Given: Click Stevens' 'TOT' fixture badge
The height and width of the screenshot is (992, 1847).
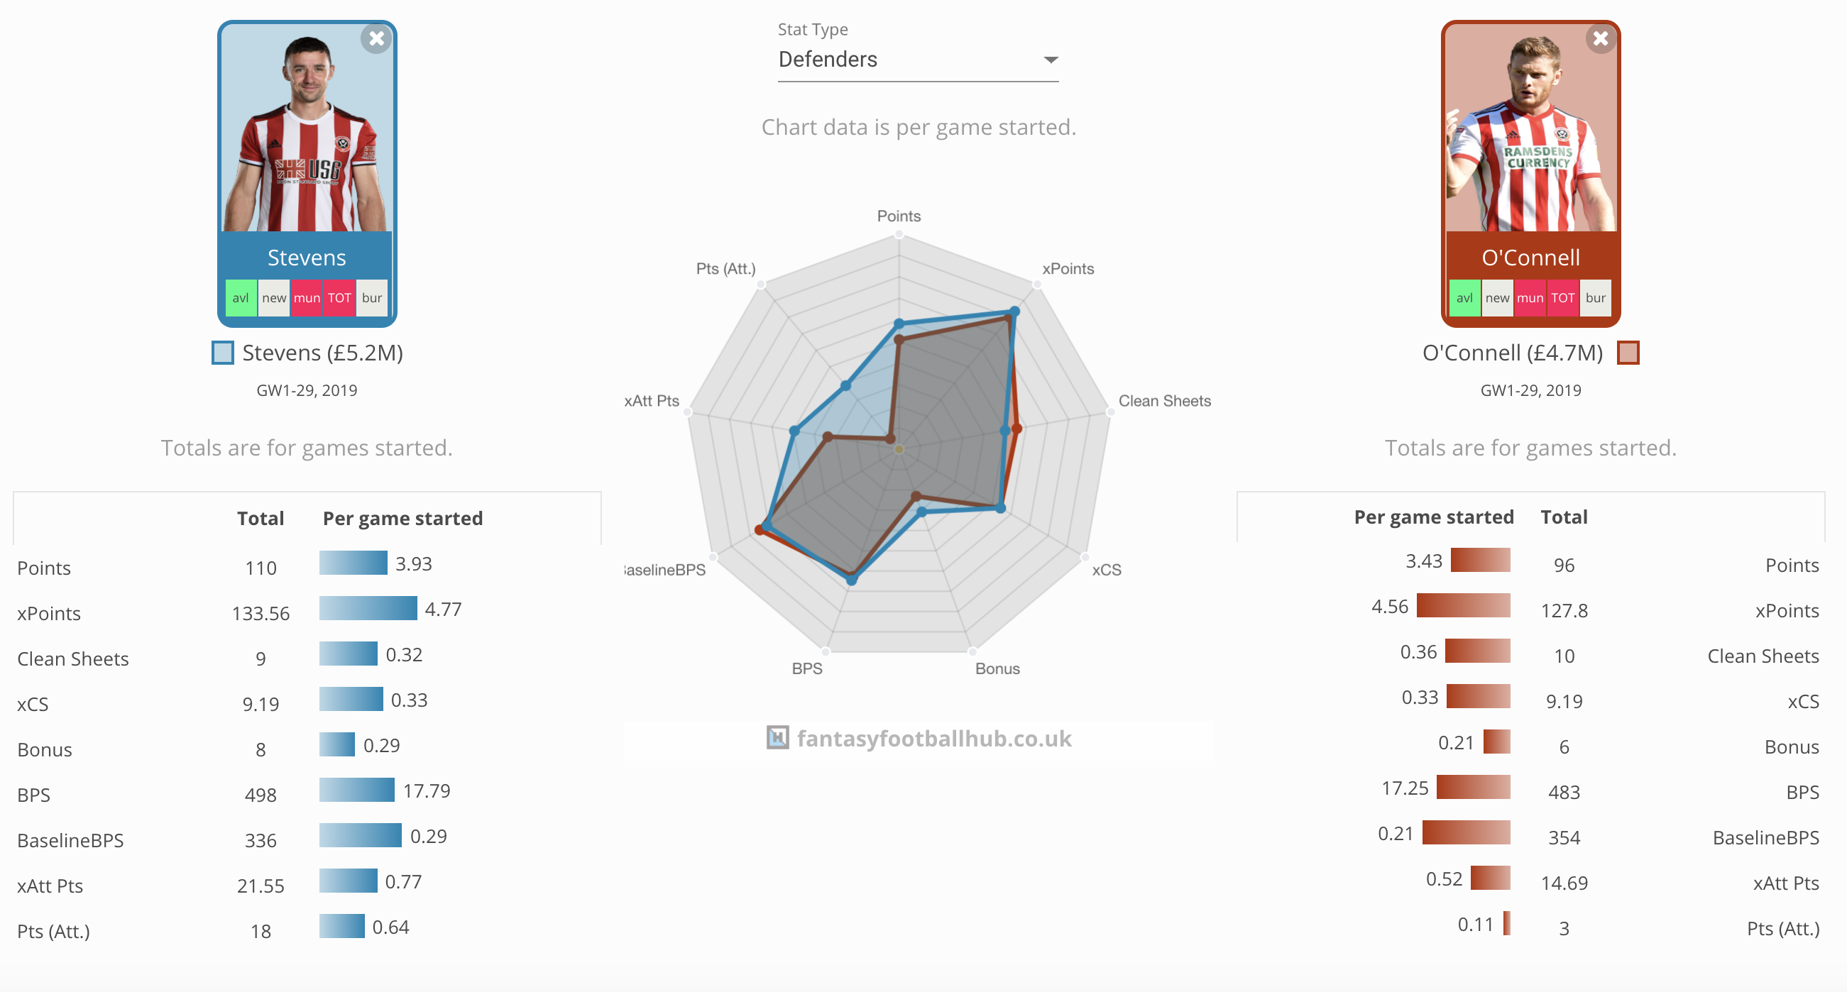Looking at the screenshot, I should [339, 297].
